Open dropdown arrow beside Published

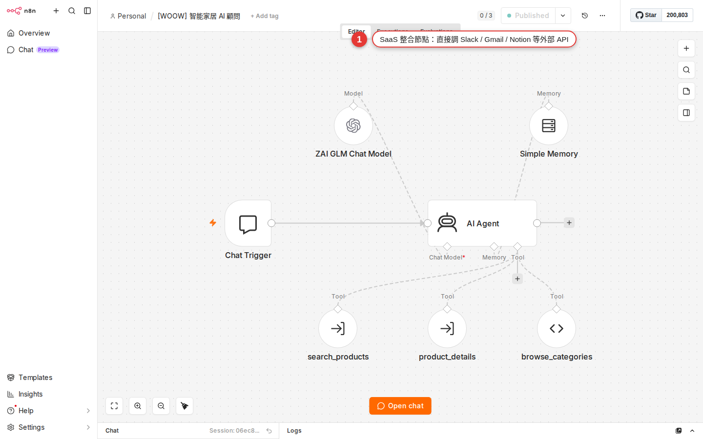(563, 16)
